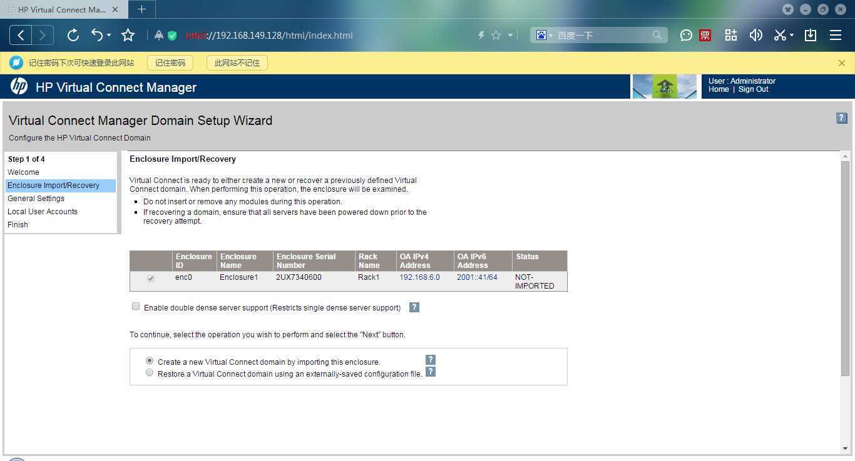The image size is (855, 461).
Task: Select Local User Accounts wizard step
Action: pyautogui.click(x=43, y=212)
